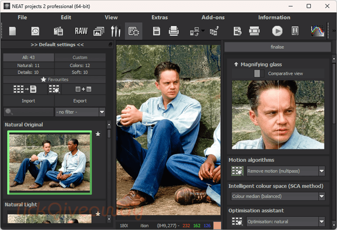Click the image browser toolbar icon
The image size is (337, 230).
coord(58,31)
